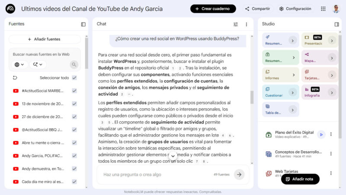
Task: Expand the Cuestionario card arrow
Action: tap(293, 93)
